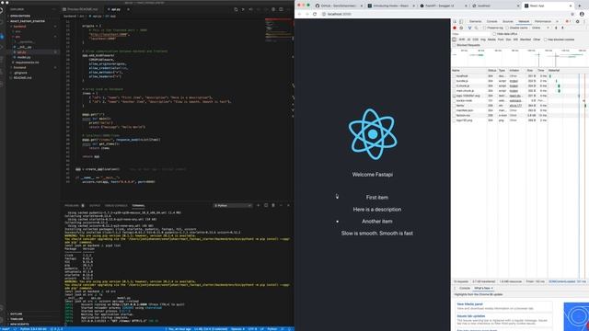Close the api.py editor tab

128,9
